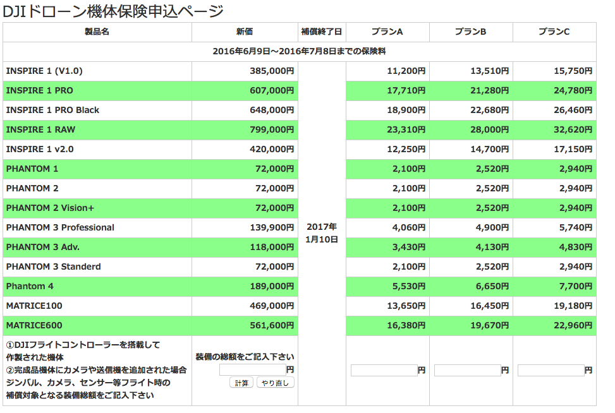Select the 22,960円 Plan C premium
Viewport: 615px width, 413px height.
[x=573, y=326]
